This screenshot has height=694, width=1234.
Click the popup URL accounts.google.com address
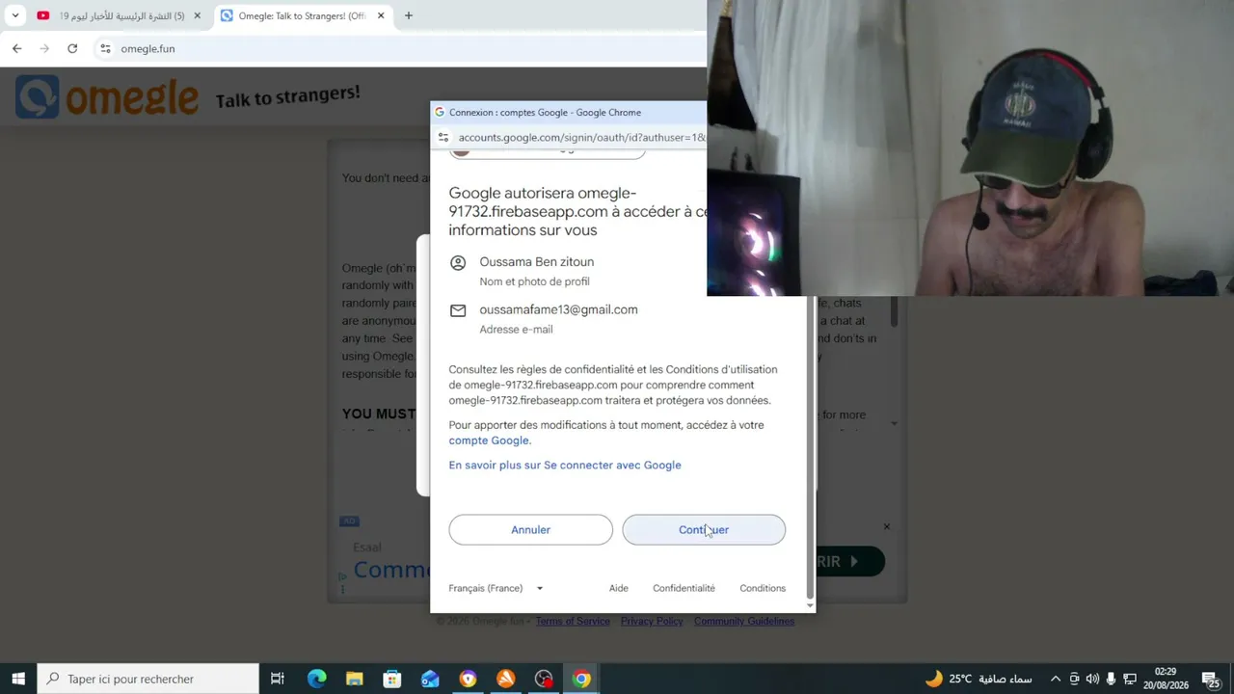click(x=581, y=138)
